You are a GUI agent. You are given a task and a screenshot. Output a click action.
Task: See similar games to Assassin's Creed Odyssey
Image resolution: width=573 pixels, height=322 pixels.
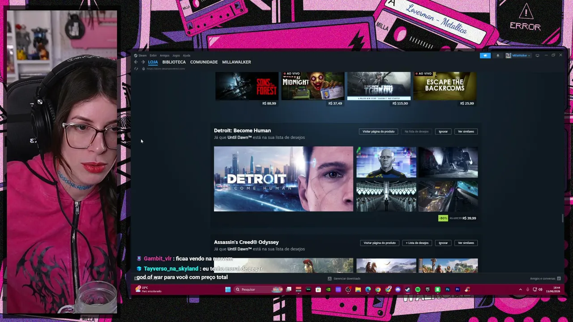tap(466, 243)
